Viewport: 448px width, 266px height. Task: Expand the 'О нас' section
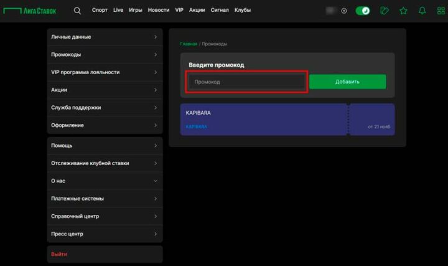pos(105,181)
